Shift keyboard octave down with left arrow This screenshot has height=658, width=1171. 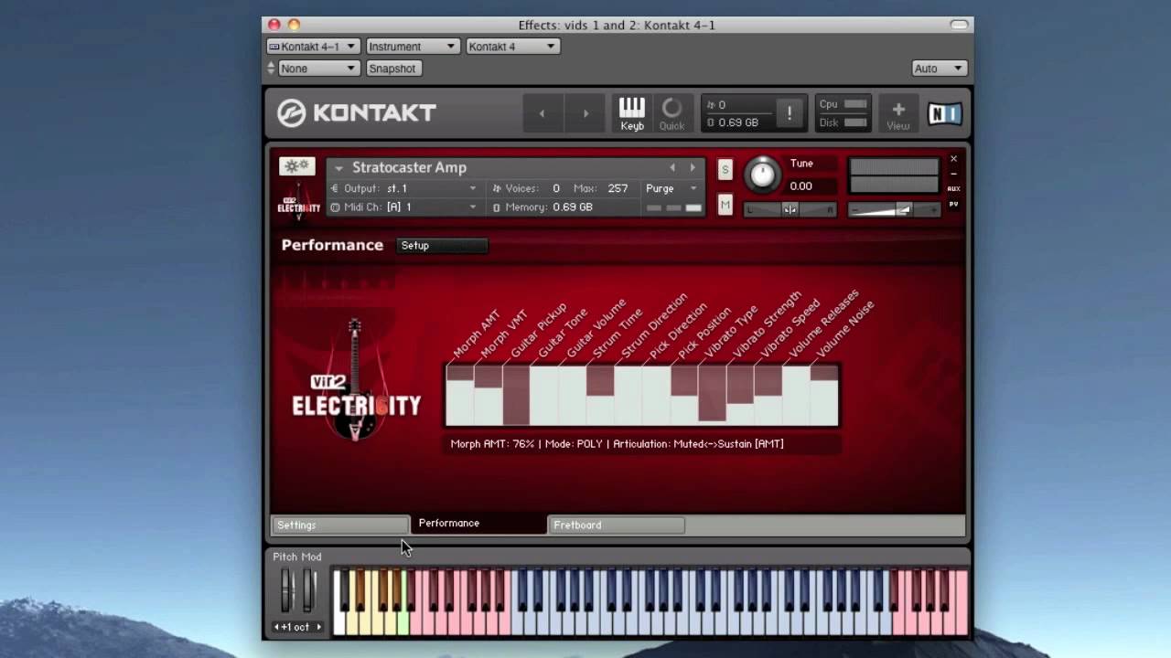click(x=276, y=627)
